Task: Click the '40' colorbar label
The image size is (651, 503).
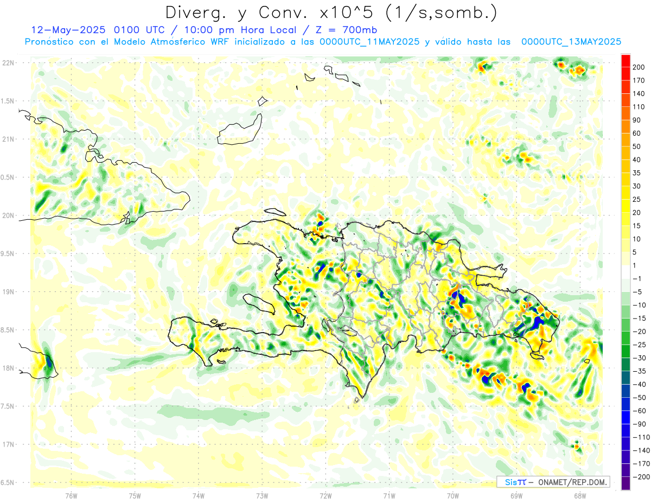Action: 638,160
